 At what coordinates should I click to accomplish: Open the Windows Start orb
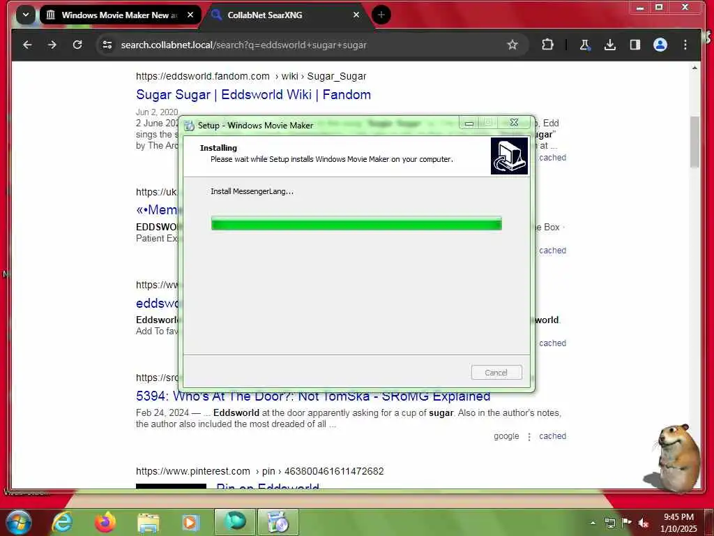19,522
